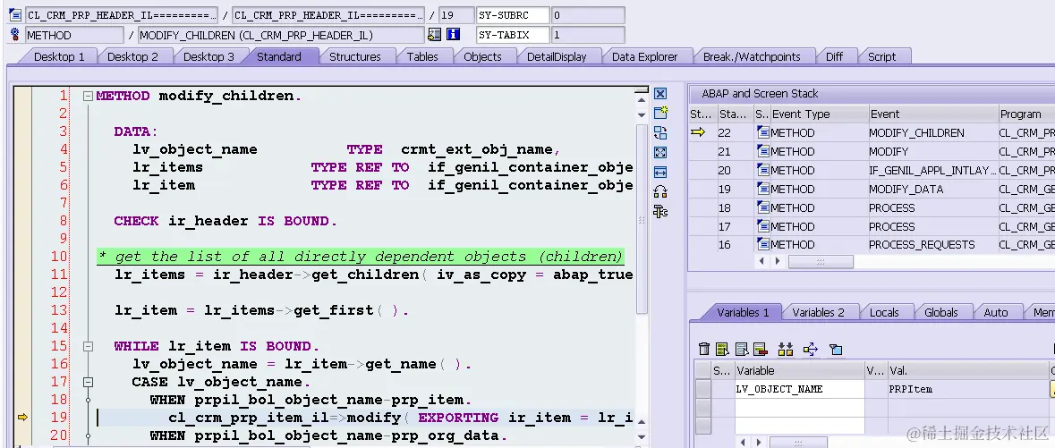The width and height of the screenshot is (1055, 448).
Task: Click left scroll arrow under the Variables table
Action: [x=744, y=442]
